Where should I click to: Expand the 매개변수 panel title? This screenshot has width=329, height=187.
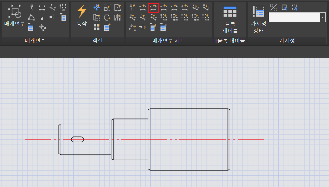click(x=35, y=41)
